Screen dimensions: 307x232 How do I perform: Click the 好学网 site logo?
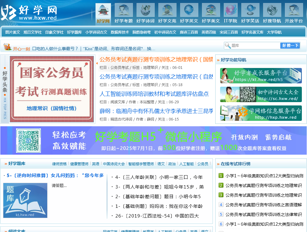29,13
